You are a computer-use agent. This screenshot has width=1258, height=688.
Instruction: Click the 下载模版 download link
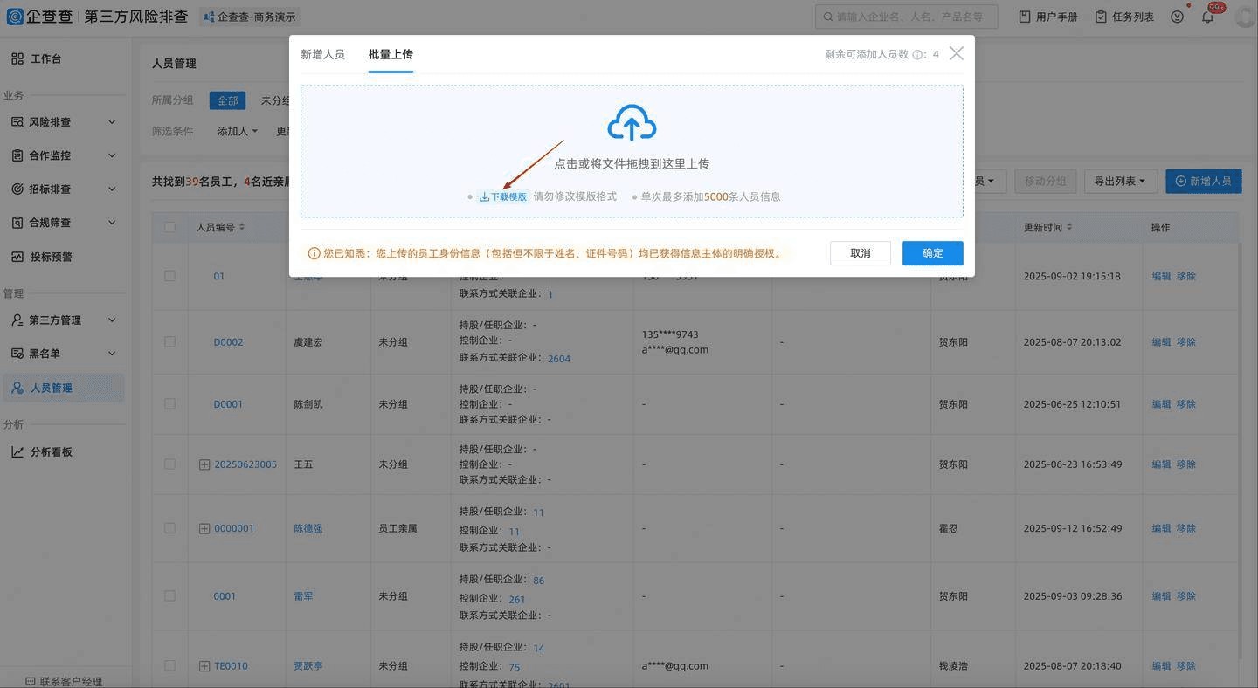pyautogui.click(x=503, y=196)
